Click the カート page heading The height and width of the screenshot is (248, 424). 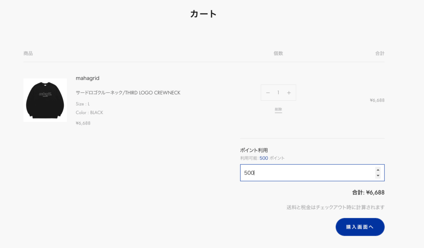[x=203, y=14]
